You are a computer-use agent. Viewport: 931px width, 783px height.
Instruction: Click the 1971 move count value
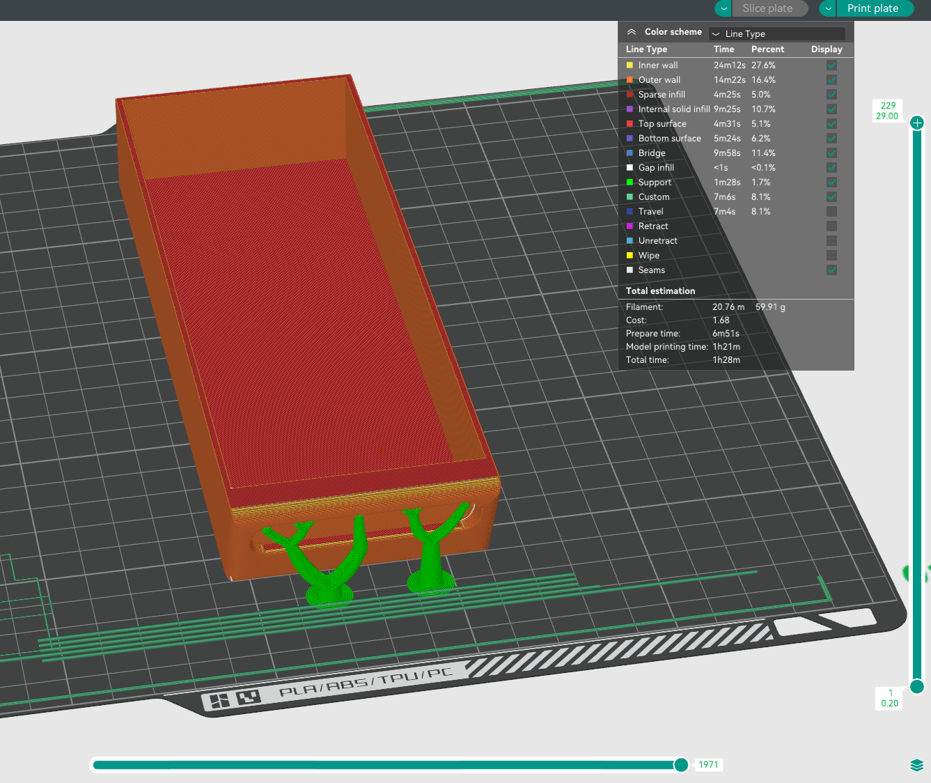(x=708, y=765)
